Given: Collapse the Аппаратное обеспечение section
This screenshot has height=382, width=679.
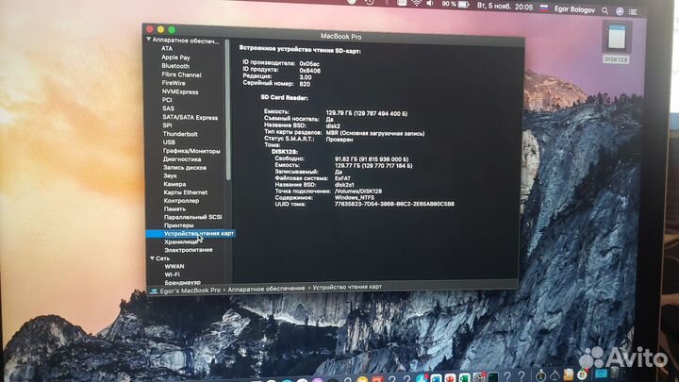Looking at the screenshot, I should tap(149, 40).
